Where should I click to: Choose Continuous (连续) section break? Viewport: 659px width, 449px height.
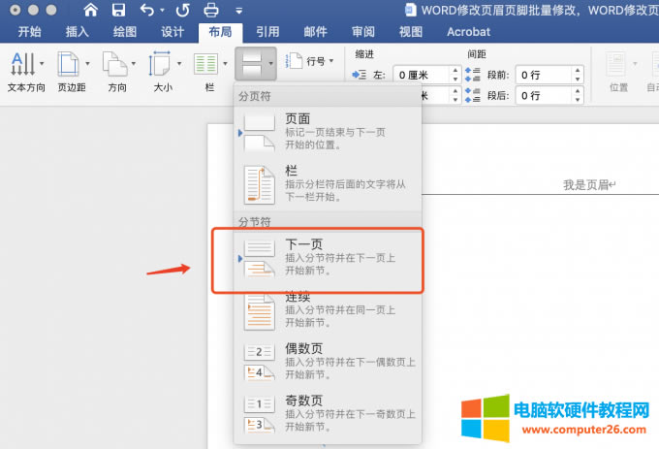[329, 310]
